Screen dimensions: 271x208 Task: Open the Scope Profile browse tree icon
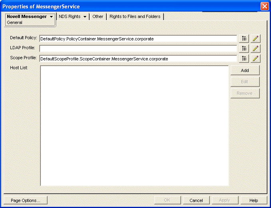[244, 59]
